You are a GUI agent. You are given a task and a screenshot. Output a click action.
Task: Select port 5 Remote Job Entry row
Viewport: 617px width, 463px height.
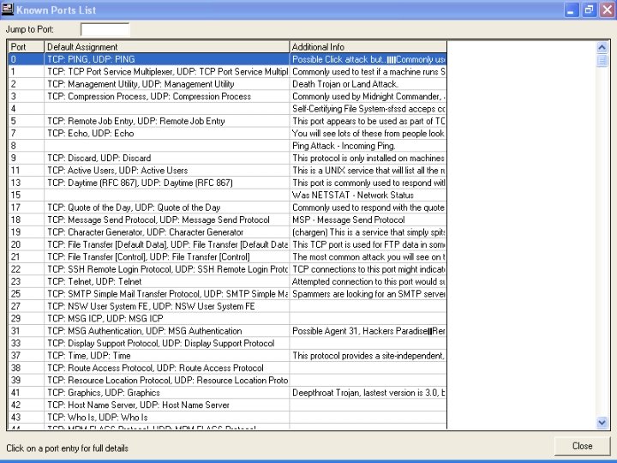tap(227, 121)
